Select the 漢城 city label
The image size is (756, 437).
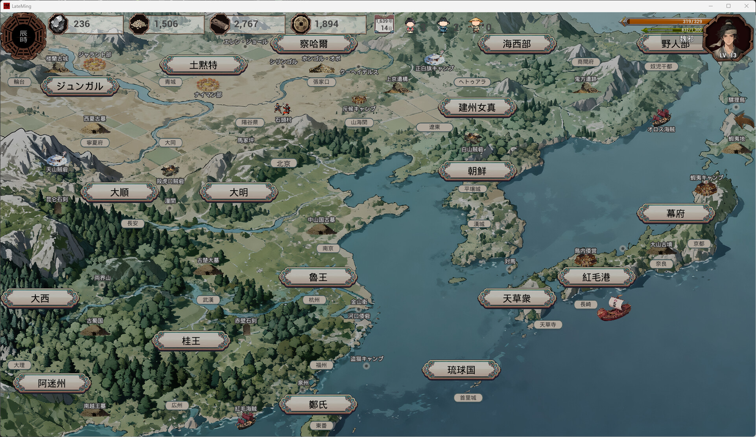[x=479, y=224]
